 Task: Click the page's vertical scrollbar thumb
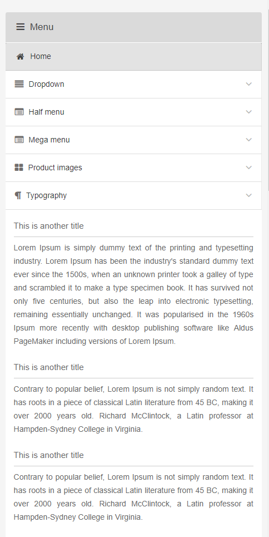[x=268, y=99]
